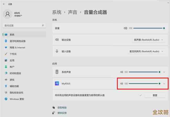Mute the 系统声音 speaker icon
This screenshot has width=170, height=117.
122,72
